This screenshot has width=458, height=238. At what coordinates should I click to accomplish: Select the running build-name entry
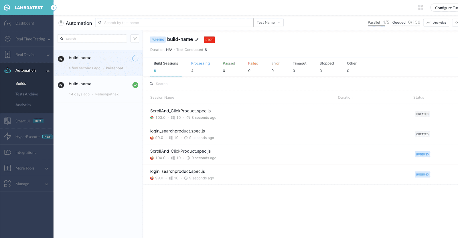[98, 63]
